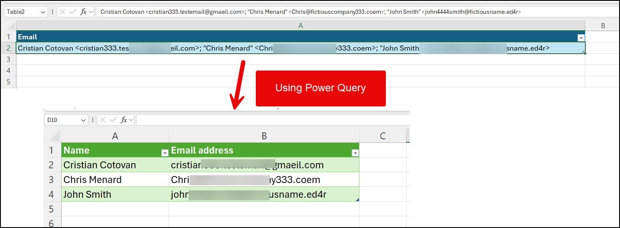Open the Name Box dropdown showing Table2
This screenshot has width=620, height=228.
43,12
